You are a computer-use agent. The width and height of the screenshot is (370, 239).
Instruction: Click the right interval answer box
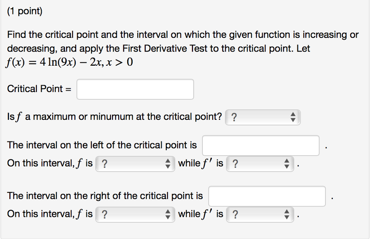[x=267, y=196]
